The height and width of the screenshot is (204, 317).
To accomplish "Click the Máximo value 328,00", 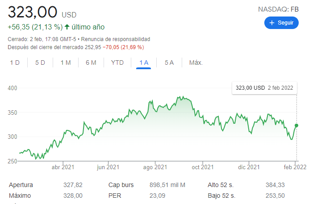I will pos(73,196).
